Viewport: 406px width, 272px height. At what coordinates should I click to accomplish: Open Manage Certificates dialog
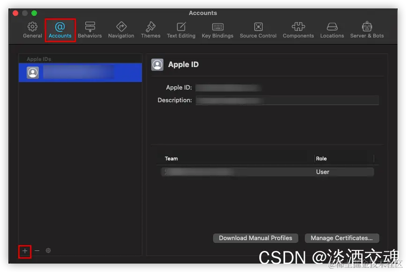pyautogui.click(x=342, y=238)
